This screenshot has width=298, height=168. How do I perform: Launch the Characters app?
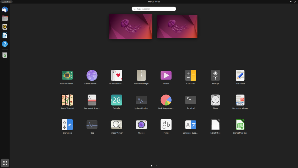[67, 125]
